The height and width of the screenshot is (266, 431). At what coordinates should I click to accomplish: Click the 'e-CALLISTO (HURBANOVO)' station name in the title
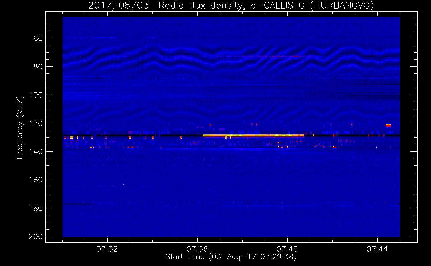coord(312,6)
